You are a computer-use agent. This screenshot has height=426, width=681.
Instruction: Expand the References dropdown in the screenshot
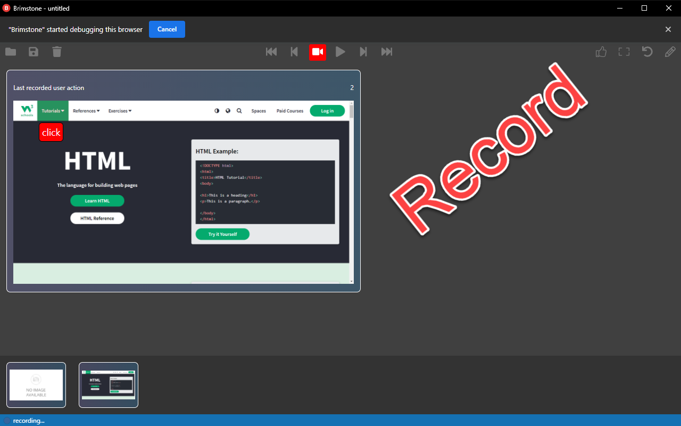[86, 111]
